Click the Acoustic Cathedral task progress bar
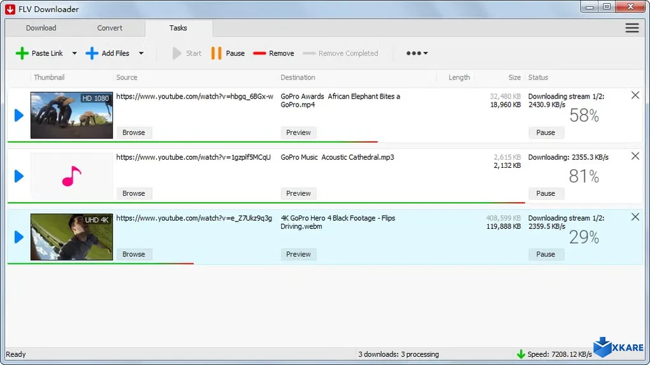The width and height of the screenshot is (650, 365). tap(266, 203)
